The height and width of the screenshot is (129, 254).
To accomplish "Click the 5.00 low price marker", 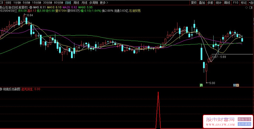I will 212,83.
